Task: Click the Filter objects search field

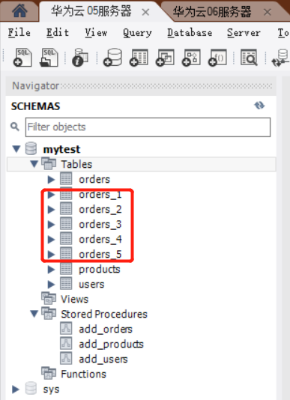Action: (x=148, y=127)
